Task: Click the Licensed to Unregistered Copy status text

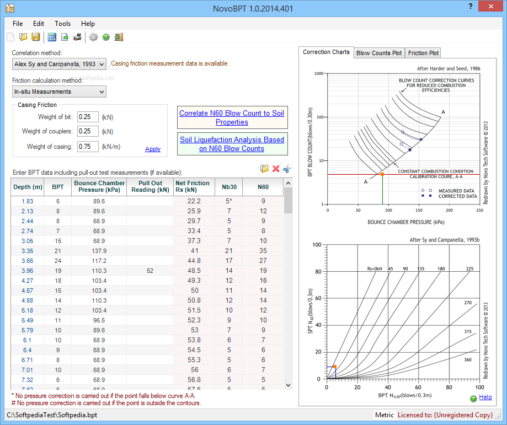Action: tap(445, 415)
